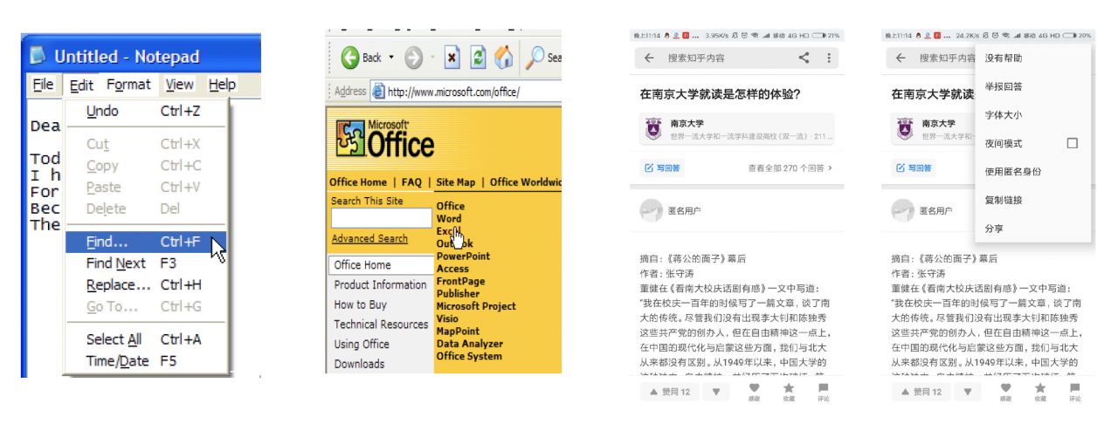Open the FAQ link on the Office site

coord(411,182)
